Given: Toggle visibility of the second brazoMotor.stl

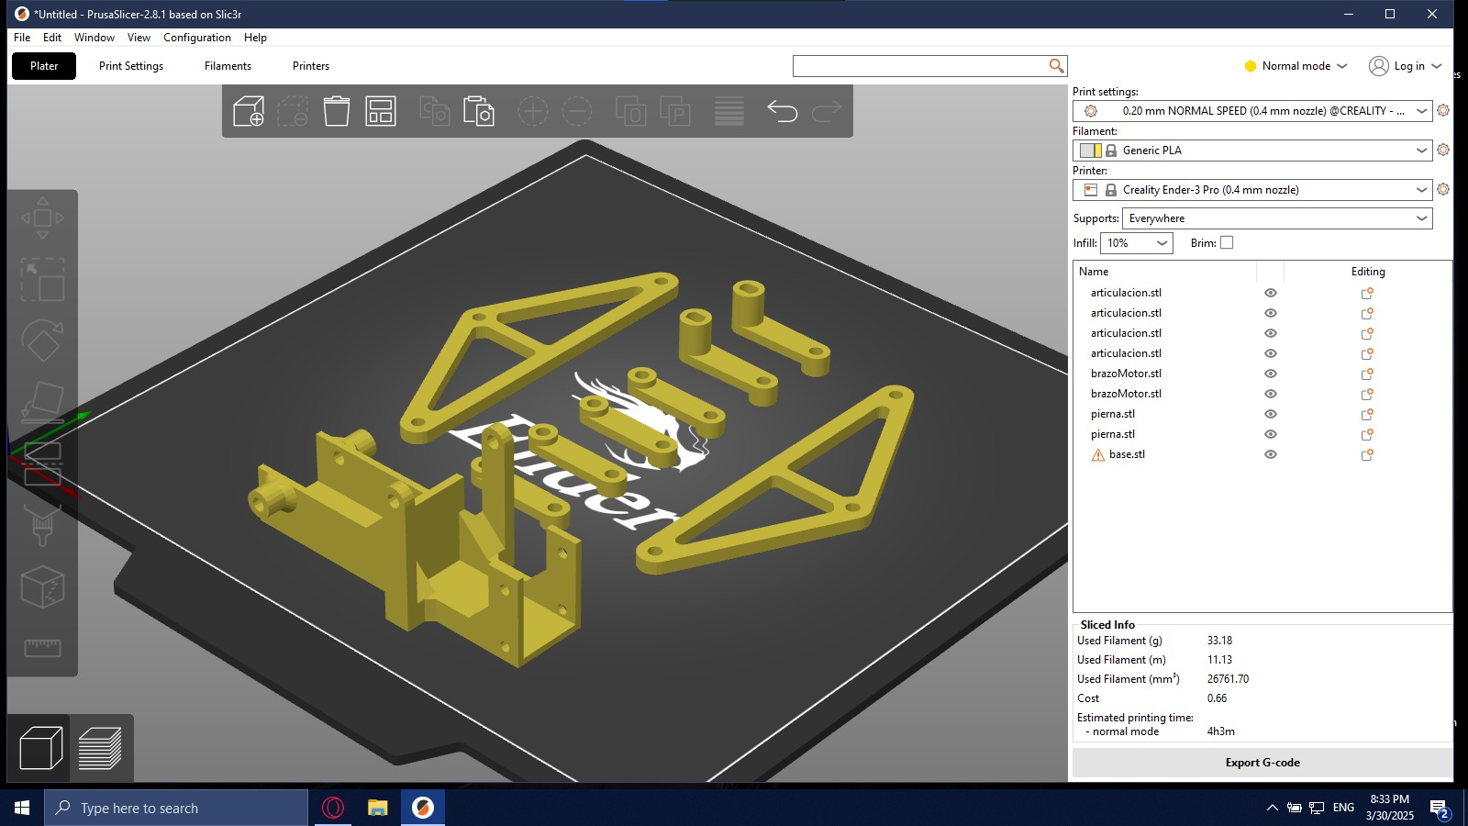Looking at the screenshot, I should [1271, 394].
